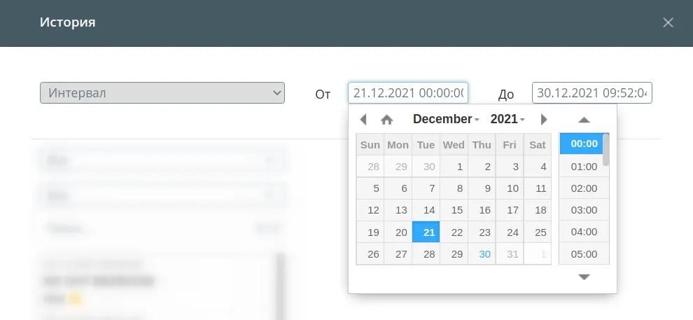
Task: Click the time list down arrow
Action: pos(584,277)
